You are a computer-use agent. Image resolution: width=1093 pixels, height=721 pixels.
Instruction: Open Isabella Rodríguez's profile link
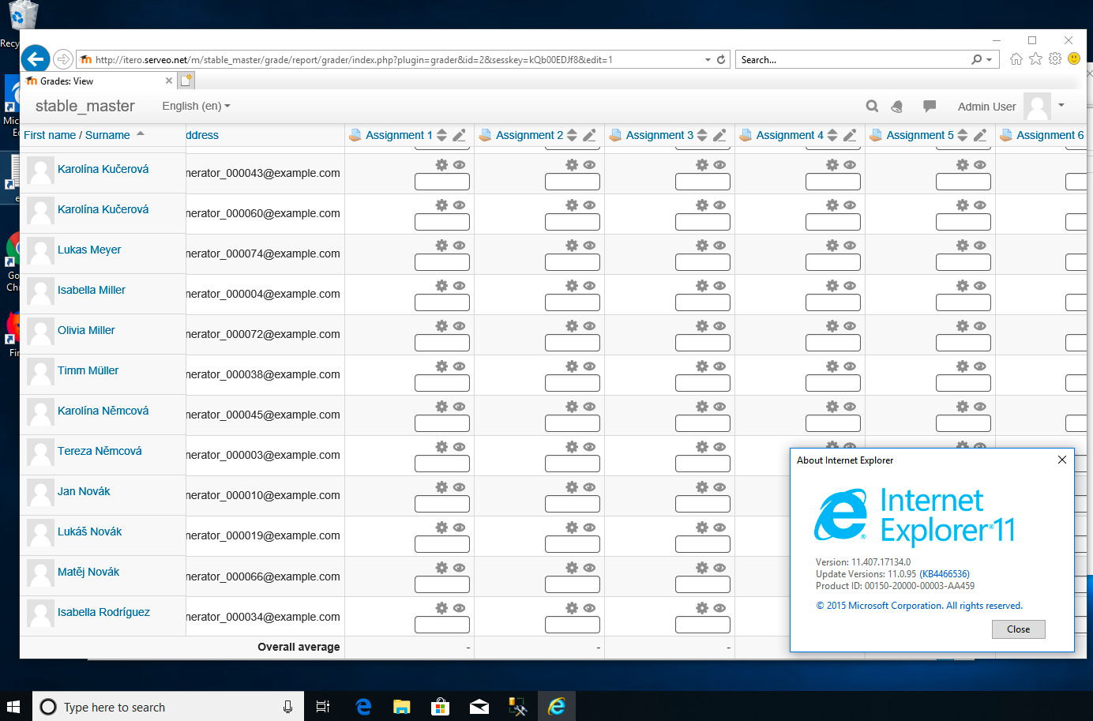(103, 612)
